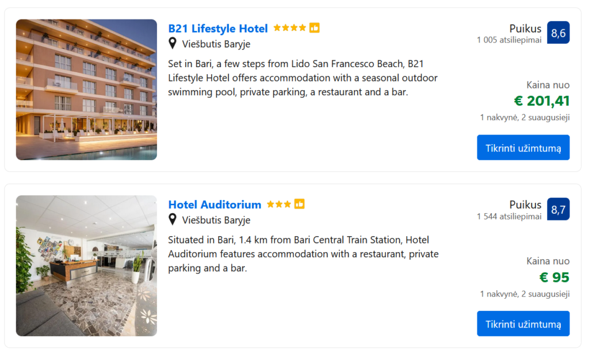Click the € 201,41 price
Viewport: 589px width, 355px height.
541,101
